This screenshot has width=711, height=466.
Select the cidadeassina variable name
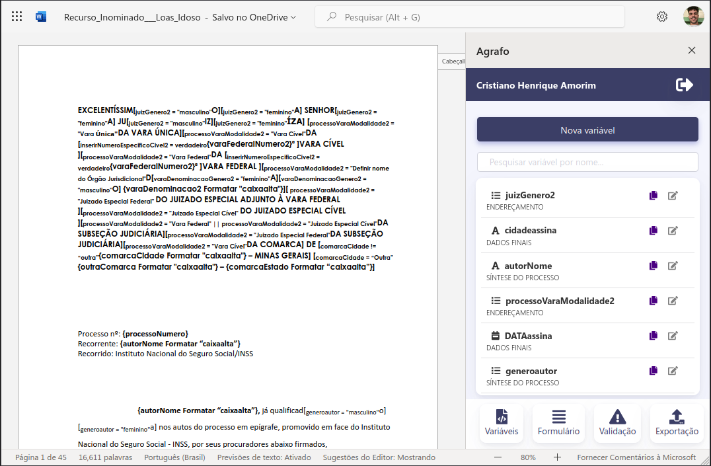click(x=531, y=230)
